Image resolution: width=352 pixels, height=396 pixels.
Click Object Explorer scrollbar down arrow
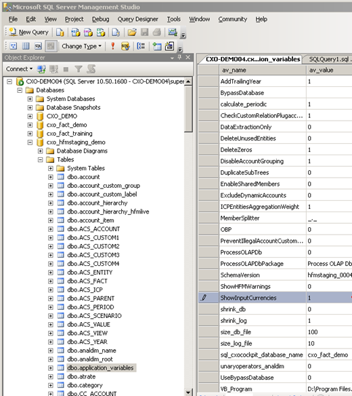(x=188, y=392)
